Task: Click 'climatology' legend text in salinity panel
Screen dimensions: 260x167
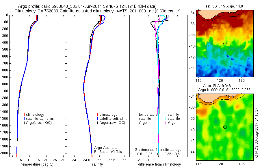Action: [x=108, y=115]
